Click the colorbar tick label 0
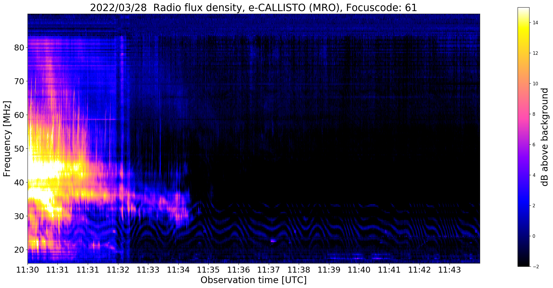The height and width of the screenshot is (288, 553). [534, 236]
